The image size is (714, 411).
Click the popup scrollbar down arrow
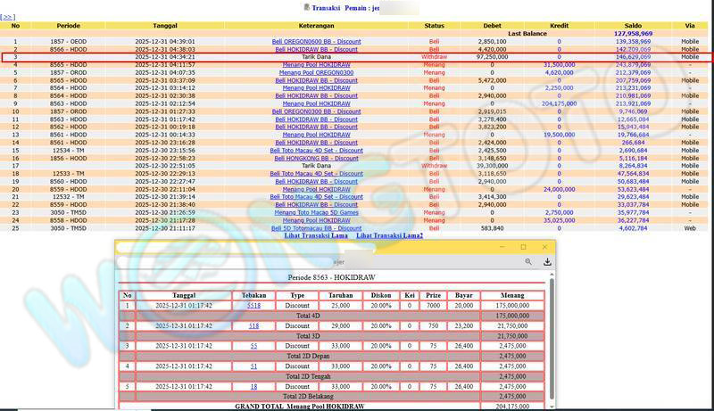pyautogui.click(x=551, y=406)
